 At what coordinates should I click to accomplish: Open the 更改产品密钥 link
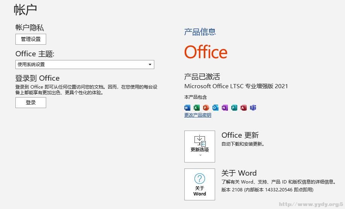197,115
